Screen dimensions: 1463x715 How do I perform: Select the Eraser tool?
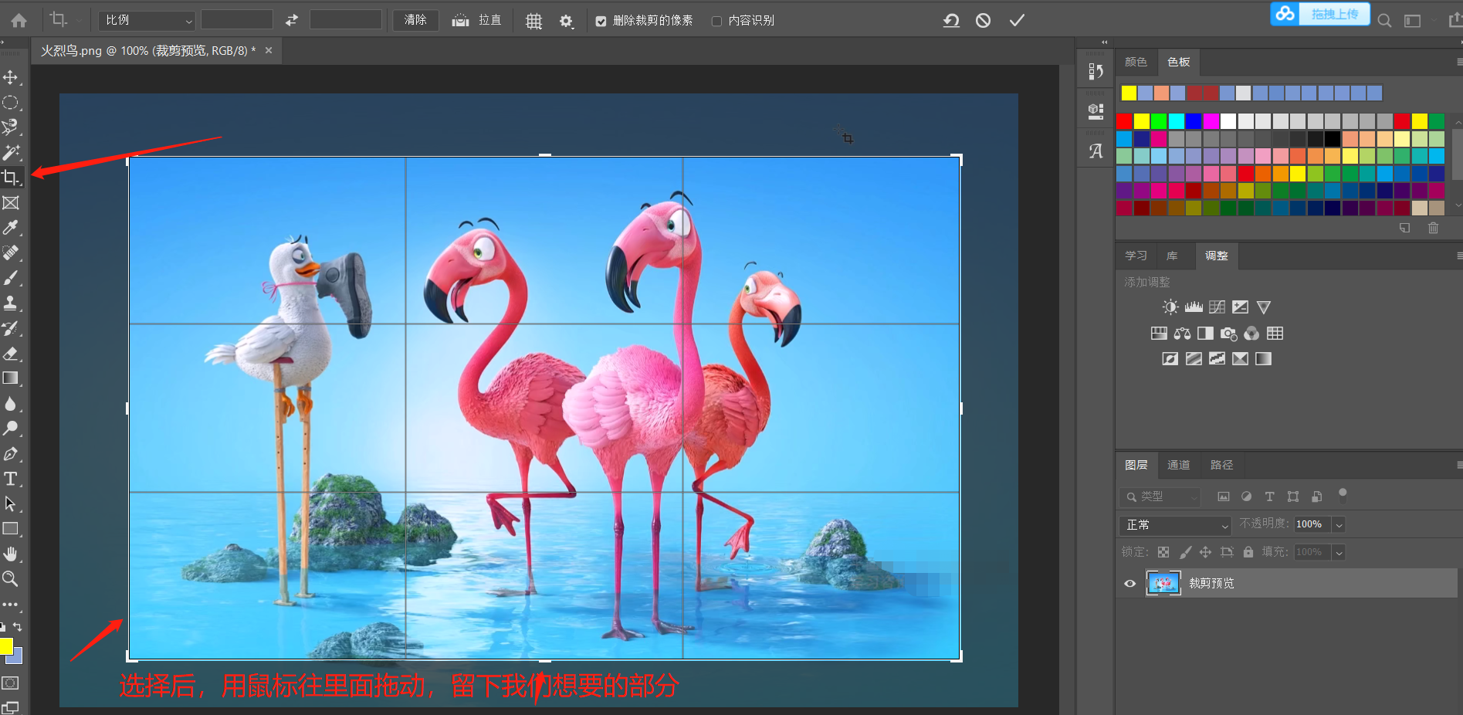point(11,354)
